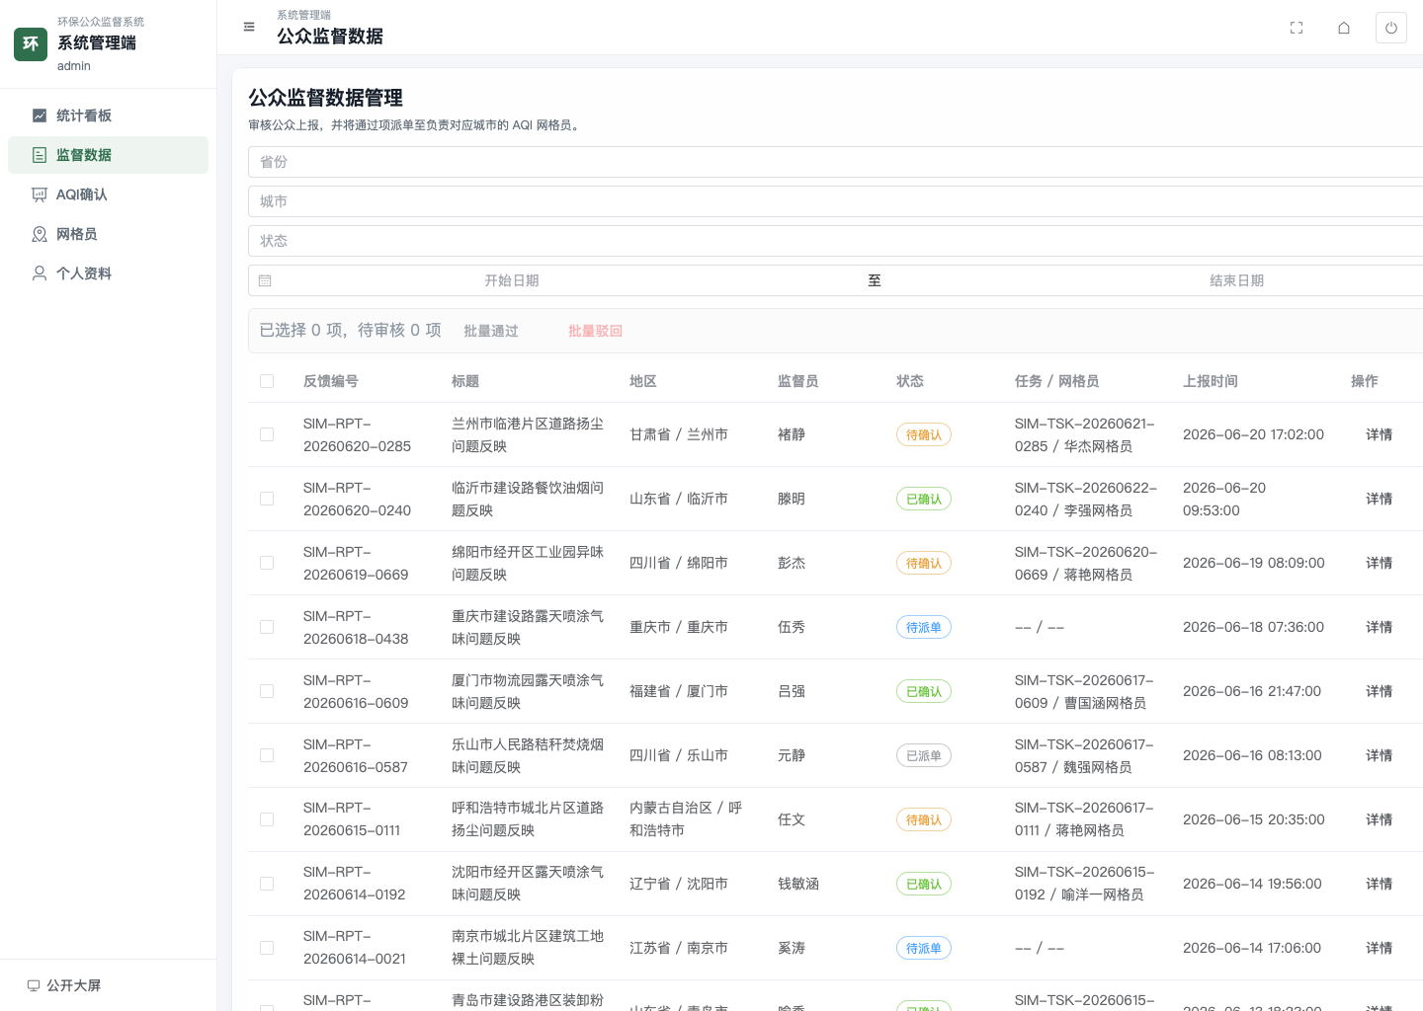
Task: Check the row SIM-RPT-20260616-0587
Action: pos(267,755)
